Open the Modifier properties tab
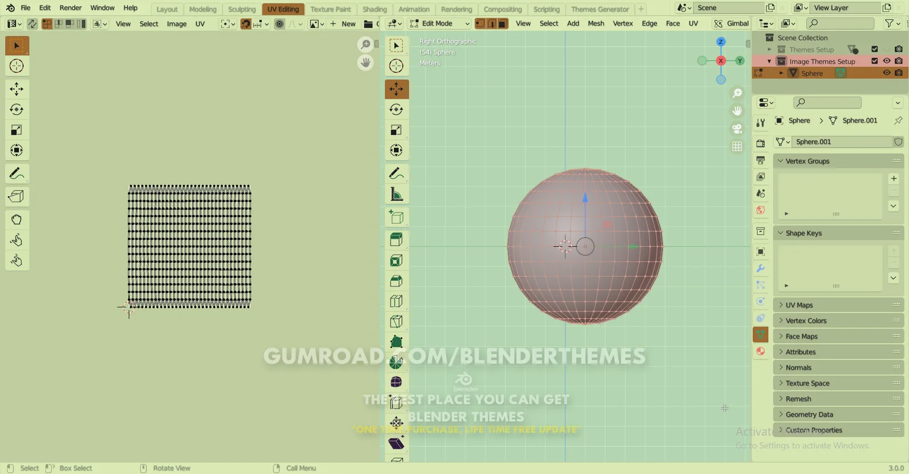This screenshot has height=474, width=909. pyautogui.click(x=761, y=268)
